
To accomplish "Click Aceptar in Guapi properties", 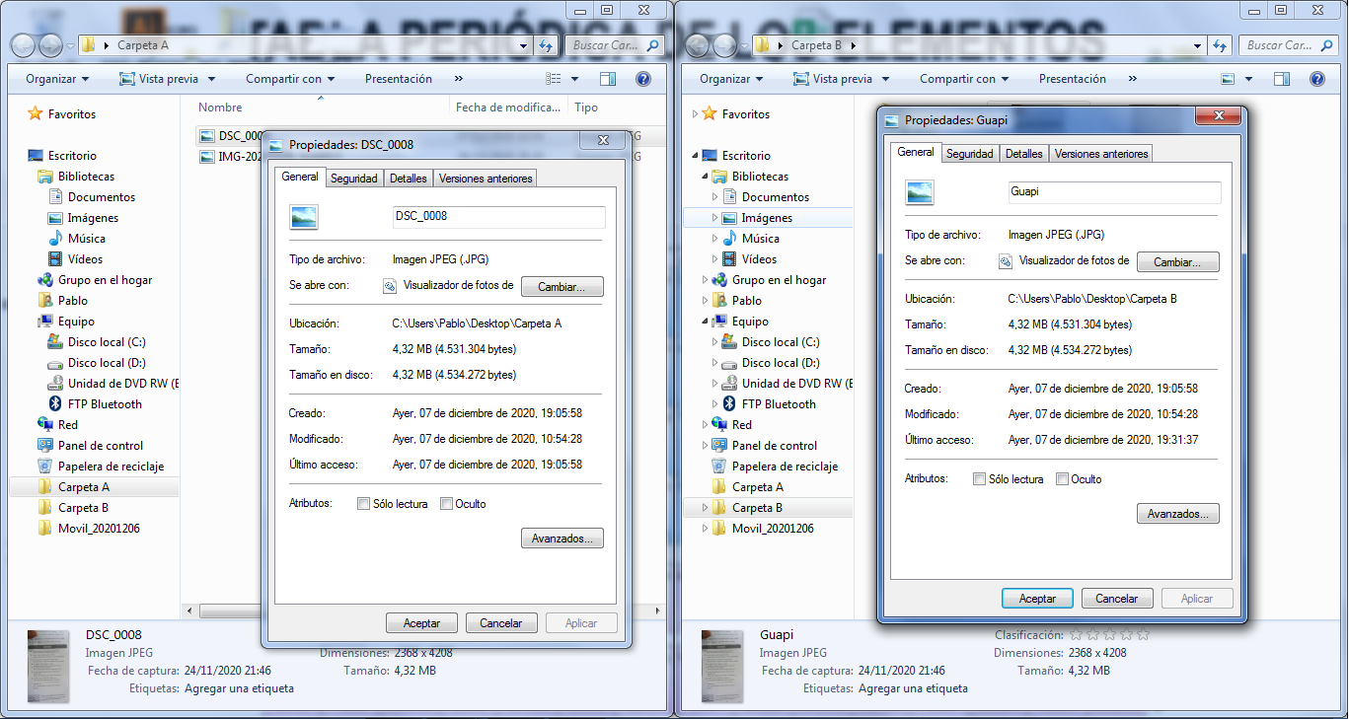I will tap(1038, 599).
